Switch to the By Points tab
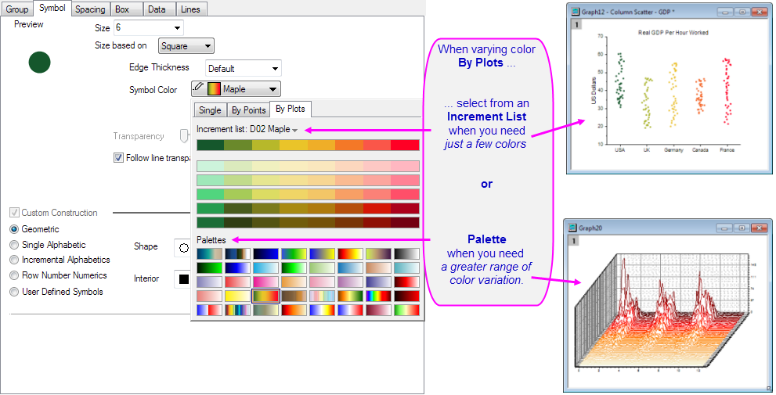Image resolution: width=776 pixels, height=395 pixels. coord(248,110)
